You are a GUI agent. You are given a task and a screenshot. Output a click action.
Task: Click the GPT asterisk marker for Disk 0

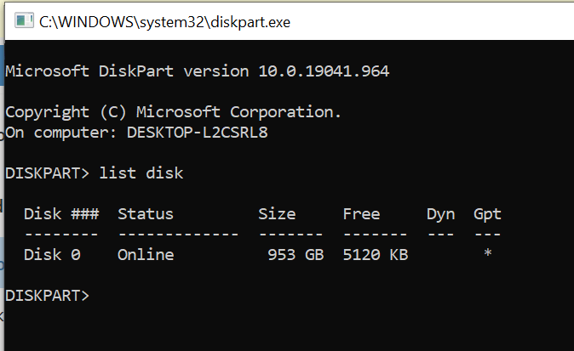(488, 253)
